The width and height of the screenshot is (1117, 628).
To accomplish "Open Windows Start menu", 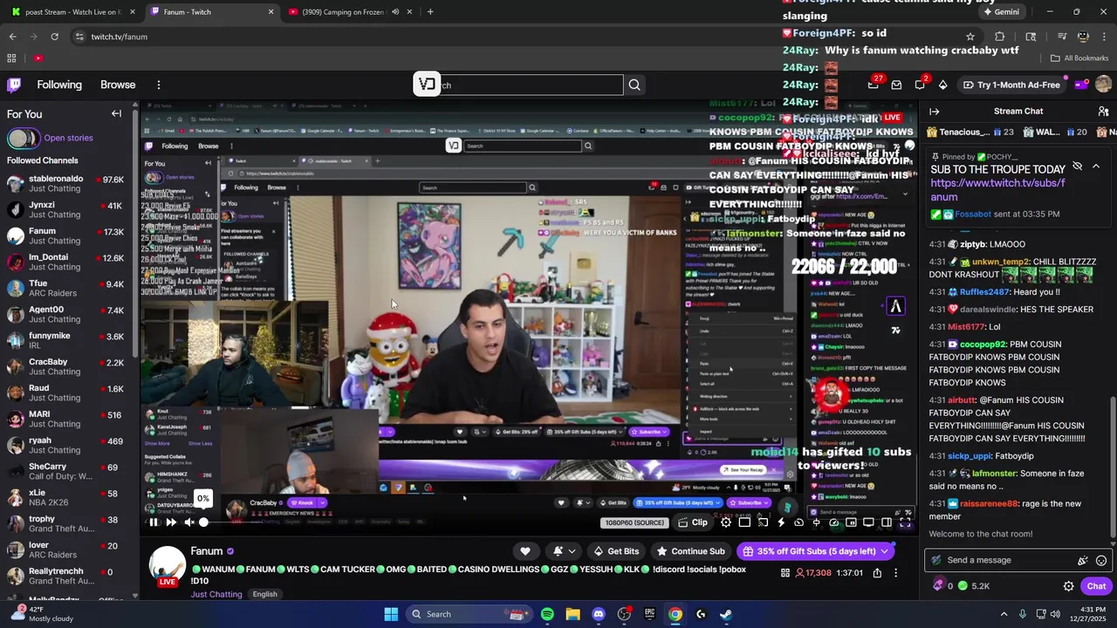I will point(391,614).
